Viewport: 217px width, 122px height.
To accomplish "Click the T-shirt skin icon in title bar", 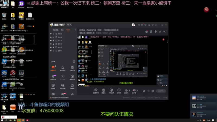I will pyautogui.click(x=152, y=25).
